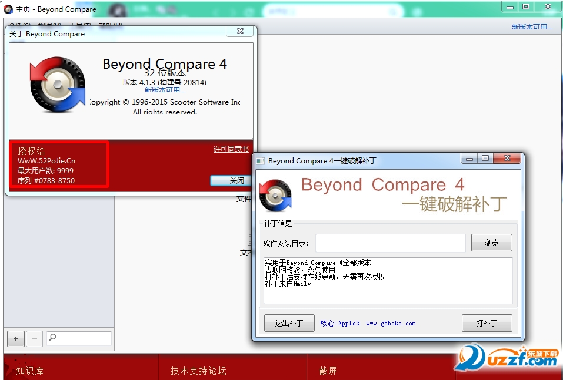Open the 新版本可用 link in About dialog

165,90
